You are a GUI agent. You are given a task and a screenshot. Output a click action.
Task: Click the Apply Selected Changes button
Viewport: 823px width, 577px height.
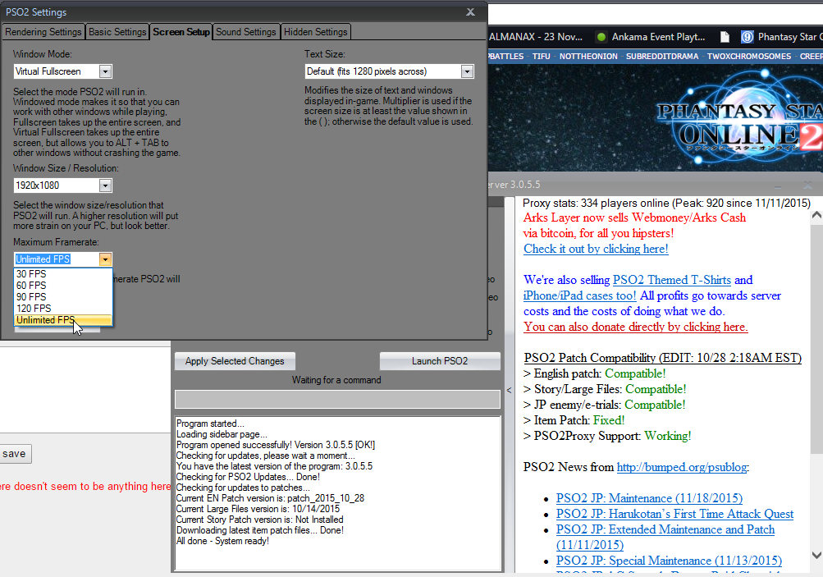(x=234, y=360)
